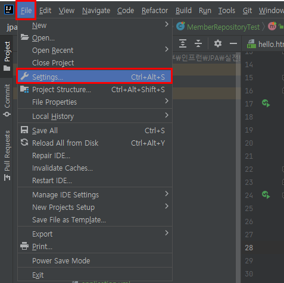This screenshot has width=284, height=283.
Task: Select Invalidate Caches...
Action: point(95,168)
